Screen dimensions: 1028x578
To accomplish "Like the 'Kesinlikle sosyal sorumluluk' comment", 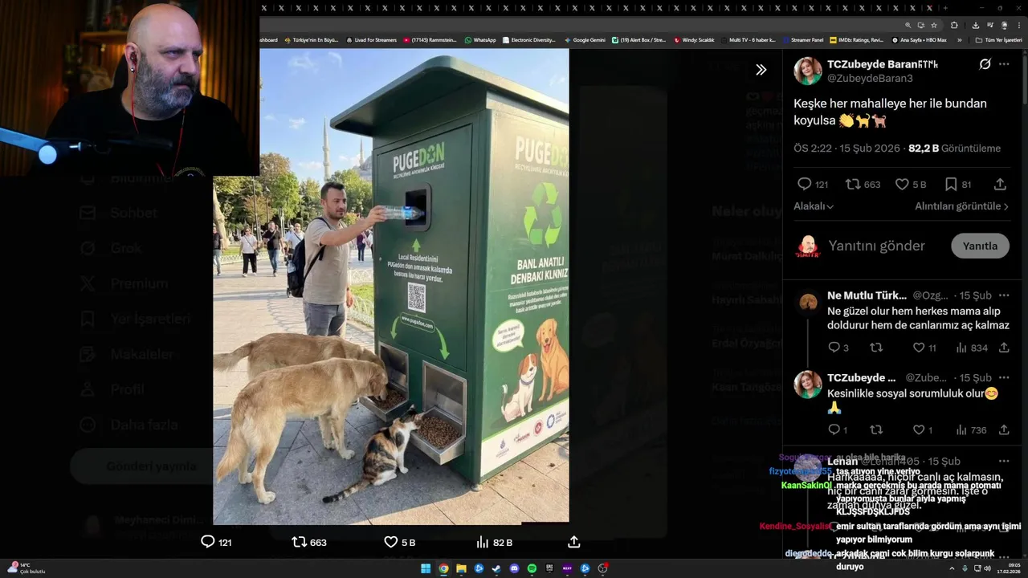I will [919, 429].
